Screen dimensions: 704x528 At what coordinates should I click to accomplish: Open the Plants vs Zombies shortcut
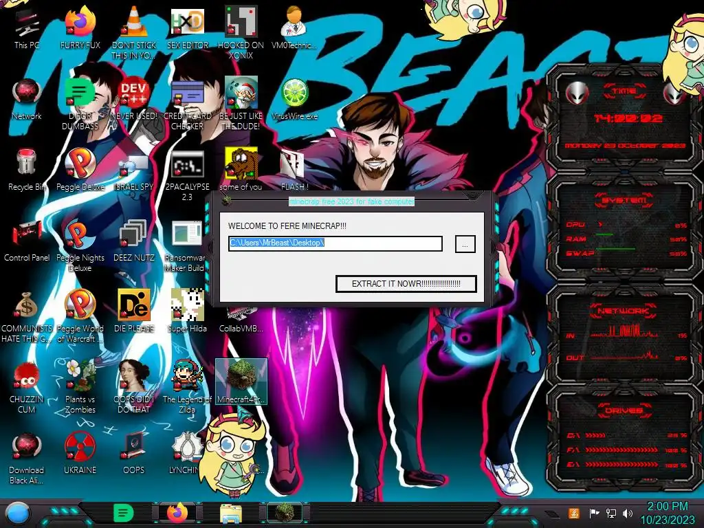click(80, 386)
